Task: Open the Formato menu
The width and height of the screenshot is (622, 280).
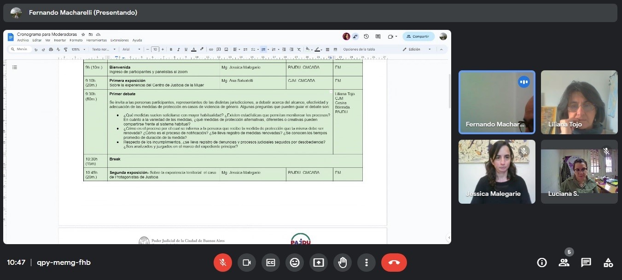Action: pyautogui.click(x=76, y=40)
